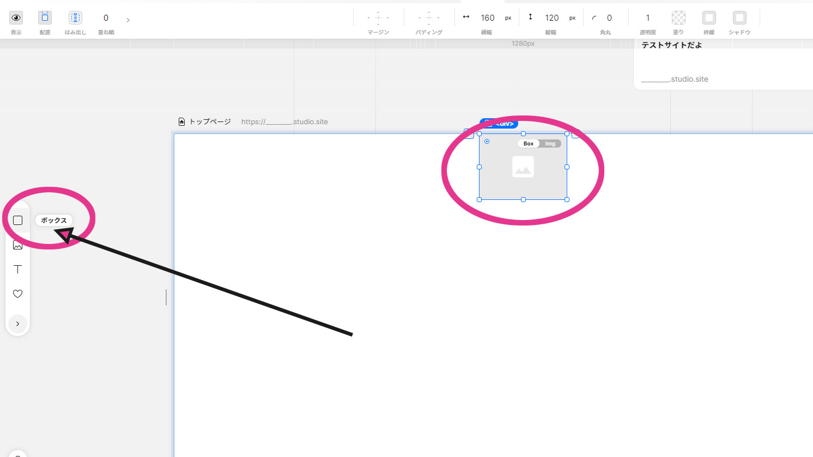Screen dimensions: 813x457
Task: Open the 配置 alignment setting
Action: coord(45,18)
